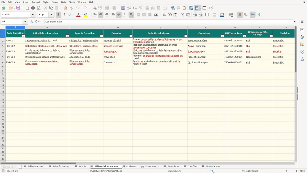
Task: Open Find & Replace
Action: pos(95,8)
